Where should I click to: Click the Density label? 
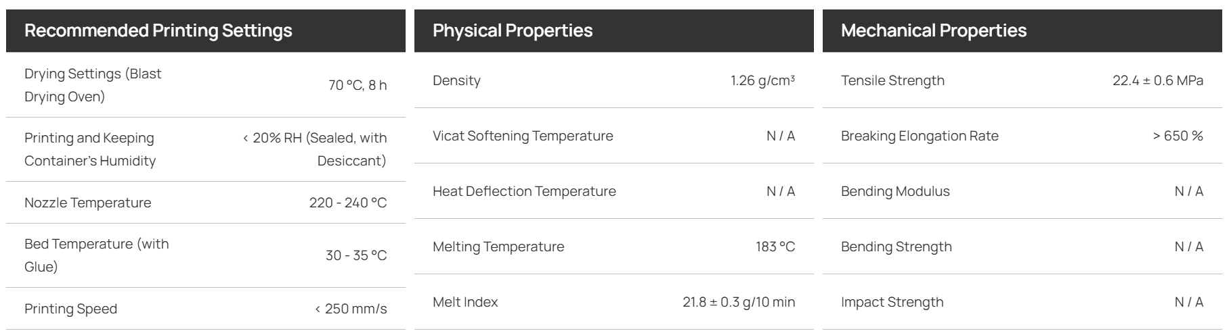coord(456,80)
